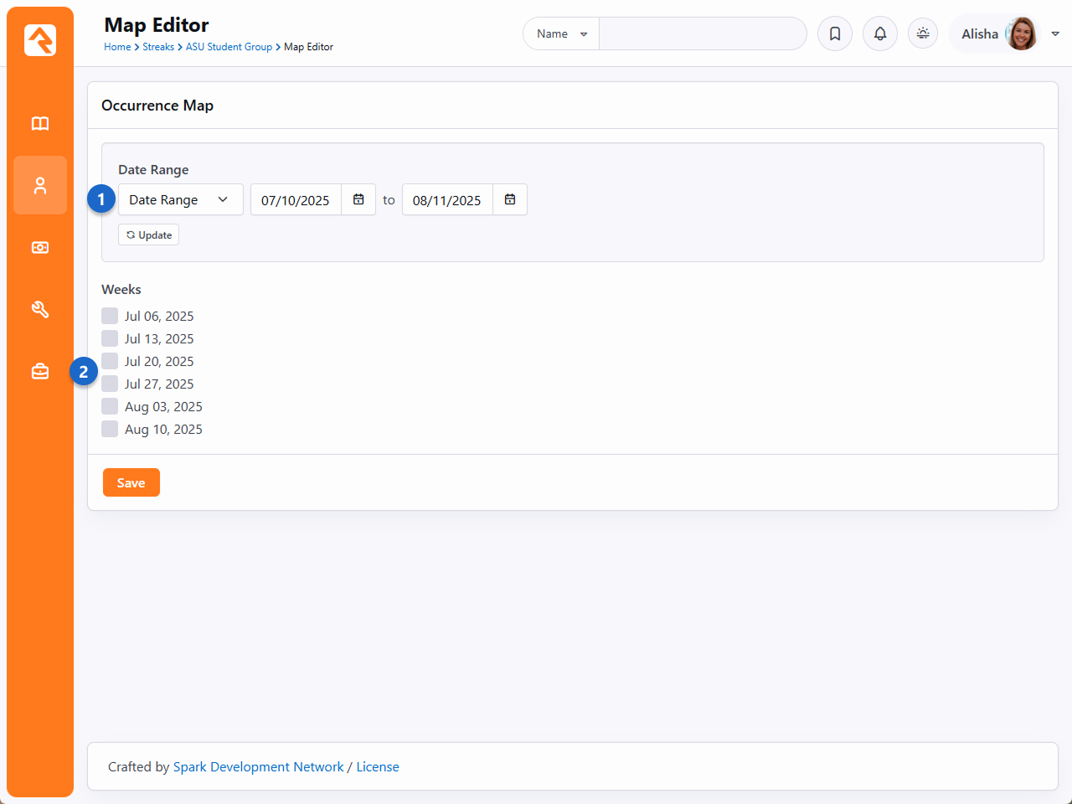Open notifications bell icon
Screen dimensions: 1072x804
[880, 33]
